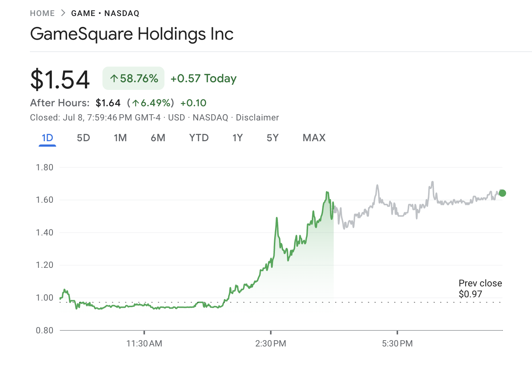View the 1Y performance chart
532x365 pixels.
237,138
